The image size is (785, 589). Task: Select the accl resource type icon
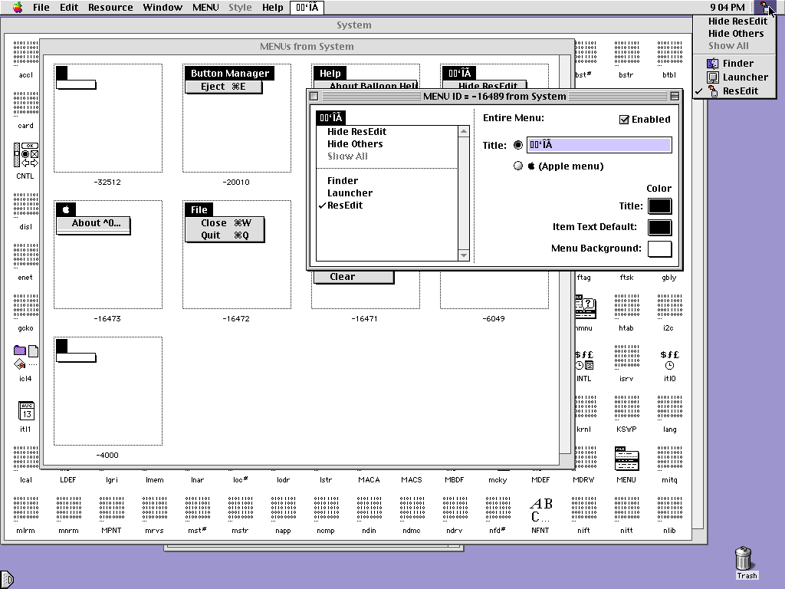pyautogui.click(x=25, y=54)
